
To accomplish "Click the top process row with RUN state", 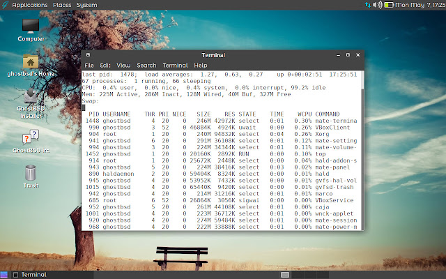I will (x=220, y=153).
